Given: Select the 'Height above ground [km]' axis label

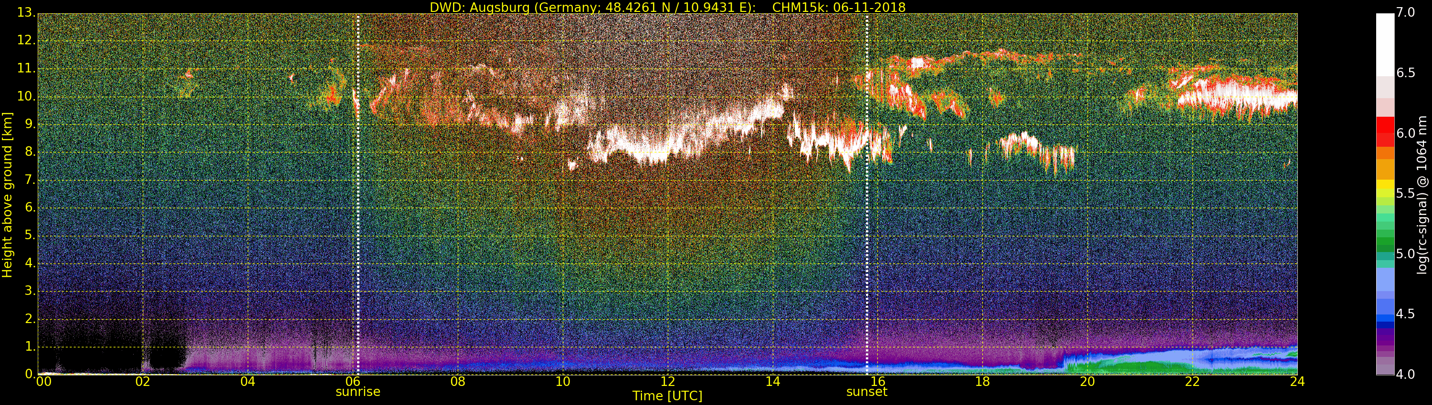Looking at the screenshot, I should [x=7, y=195].
